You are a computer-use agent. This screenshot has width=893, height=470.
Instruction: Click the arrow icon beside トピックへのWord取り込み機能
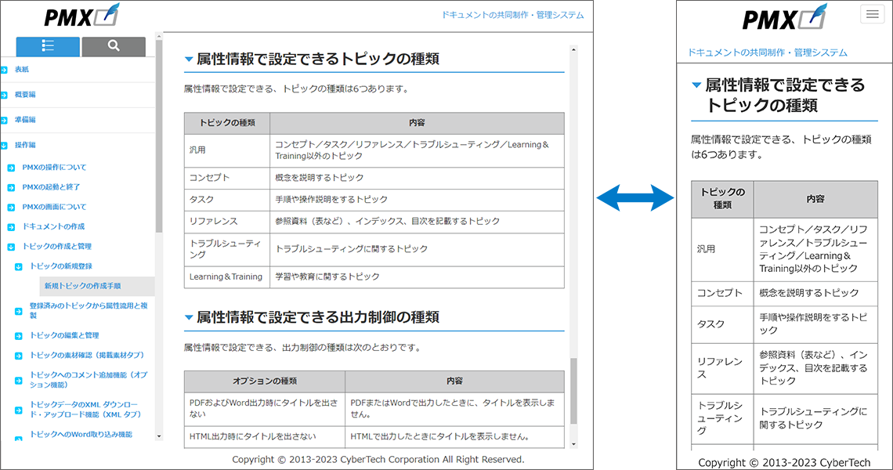click(x=18, y=439)
